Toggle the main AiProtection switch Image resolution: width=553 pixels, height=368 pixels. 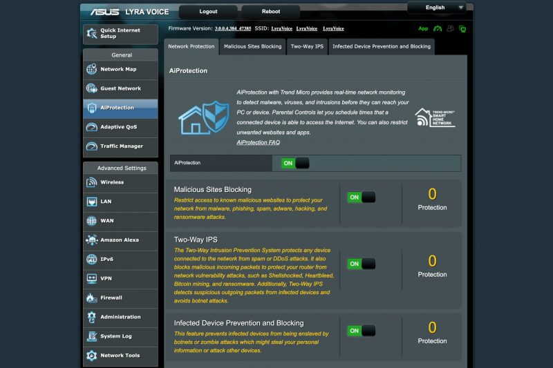[295, 163]
